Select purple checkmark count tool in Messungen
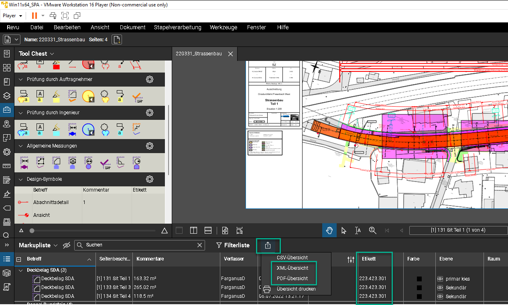This screenshot has height=305, width=508. pos(105,163)
